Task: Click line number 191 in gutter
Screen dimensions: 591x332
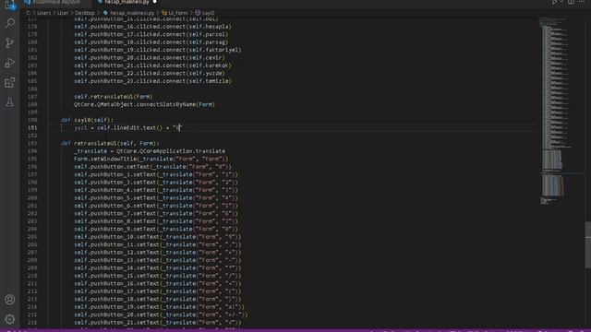Action: 32,128
